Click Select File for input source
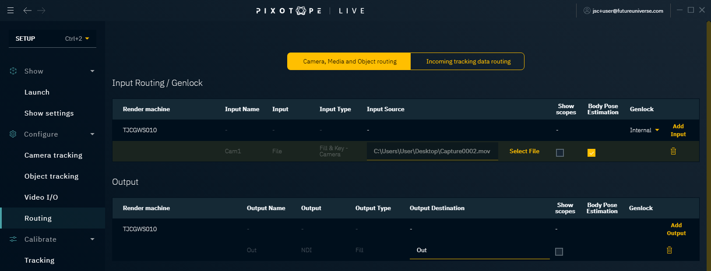The width and height of the screenshot is (711, 271). coord(524,151)
